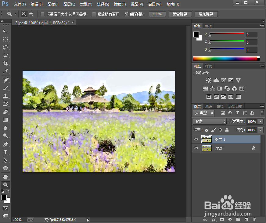Image resolution: width=266 pixels, height=223 pixels.
Task: Select the Gradient tool
Action: coord(5,120)
